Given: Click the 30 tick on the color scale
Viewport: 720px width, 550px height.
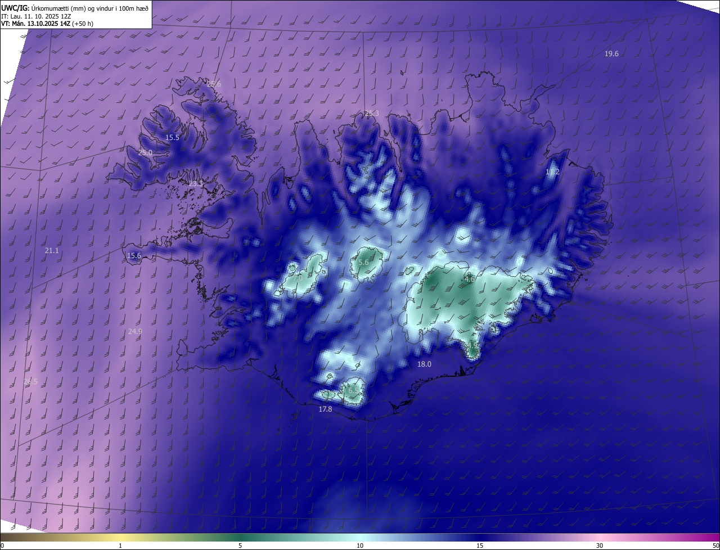Looking at the screenshot, I should tap(600, 546).
